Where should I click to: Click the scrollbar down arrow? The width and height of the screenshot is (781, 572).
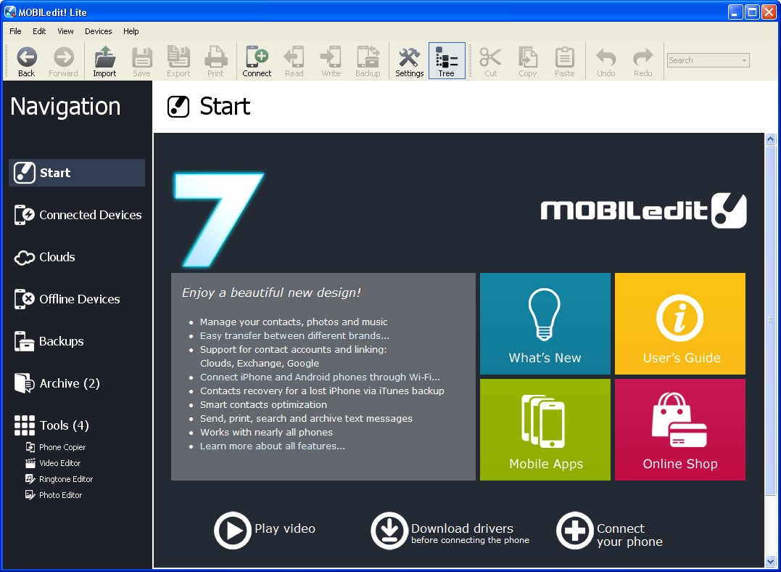(x=771, y=562)
